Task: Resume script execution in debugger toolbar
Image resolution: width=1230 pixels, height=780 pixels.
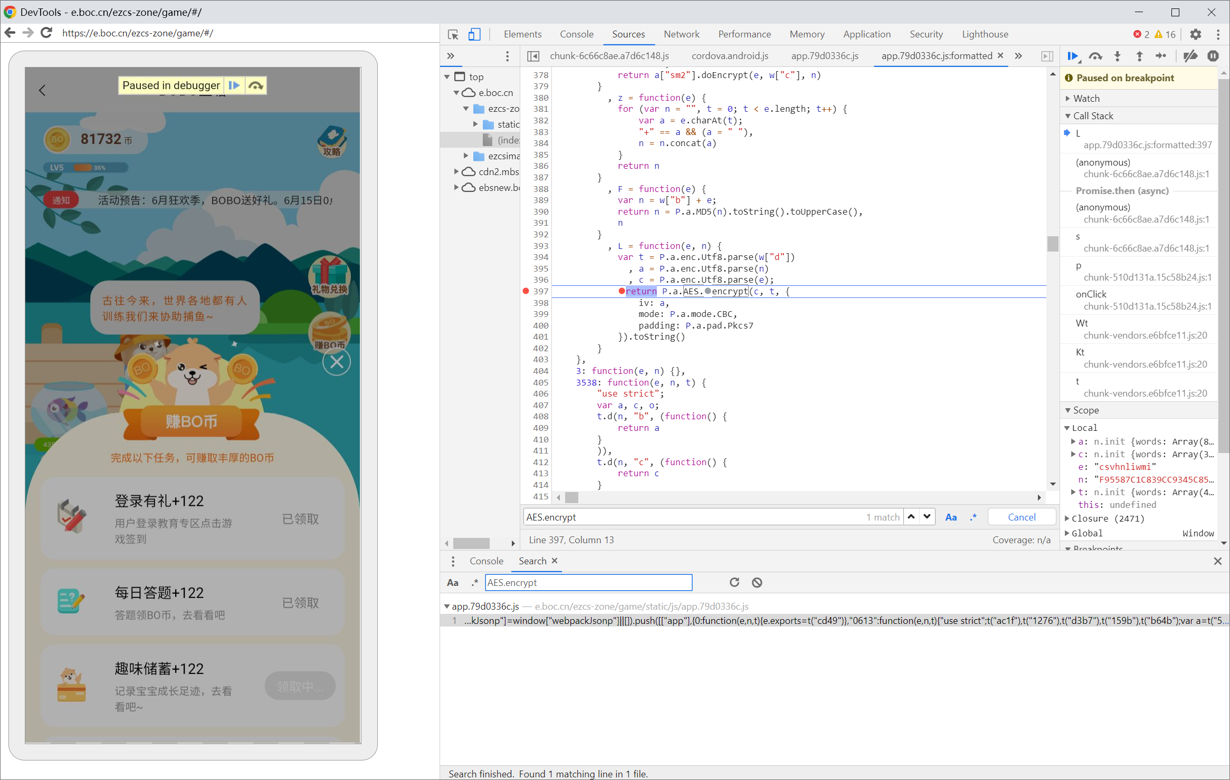Action: (x=1072, y=56)
